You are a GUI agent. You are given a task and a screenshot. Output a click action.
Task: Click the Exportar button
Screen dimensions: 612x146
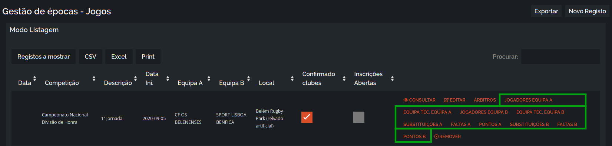(x=546, y=11)
